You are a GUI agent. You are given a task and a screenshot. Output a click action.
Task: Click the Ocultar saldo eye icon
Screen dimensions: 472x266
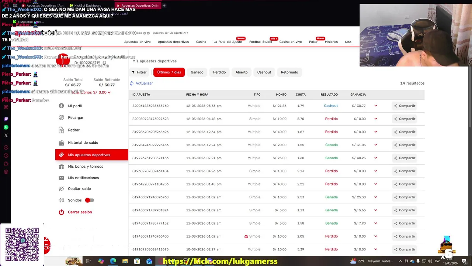coord(61,189)
